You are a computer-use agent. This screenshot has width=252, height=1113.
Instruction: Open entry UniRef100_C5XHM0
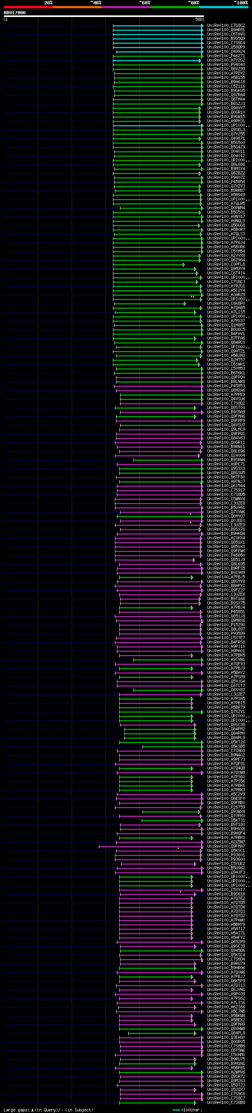click(x=226, y=1055)
